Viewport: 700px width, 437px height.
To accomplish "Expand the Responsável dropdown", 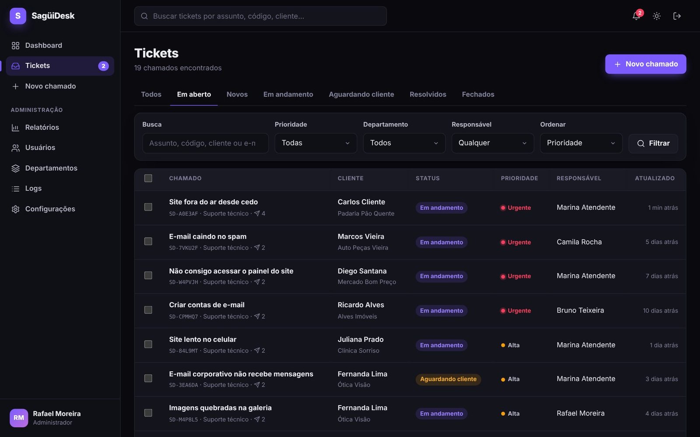I will (493, 143).
